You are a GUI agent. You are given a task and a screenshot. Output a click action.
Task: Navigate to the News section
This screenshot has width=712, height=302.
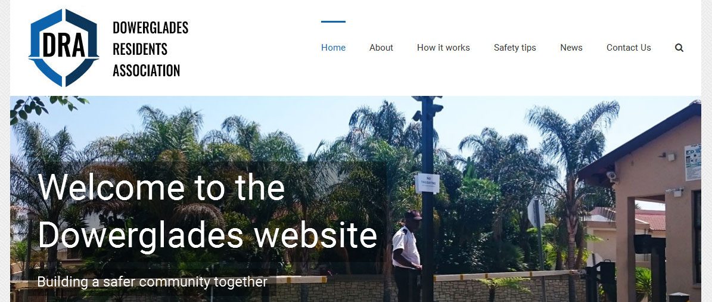[571, 48]
